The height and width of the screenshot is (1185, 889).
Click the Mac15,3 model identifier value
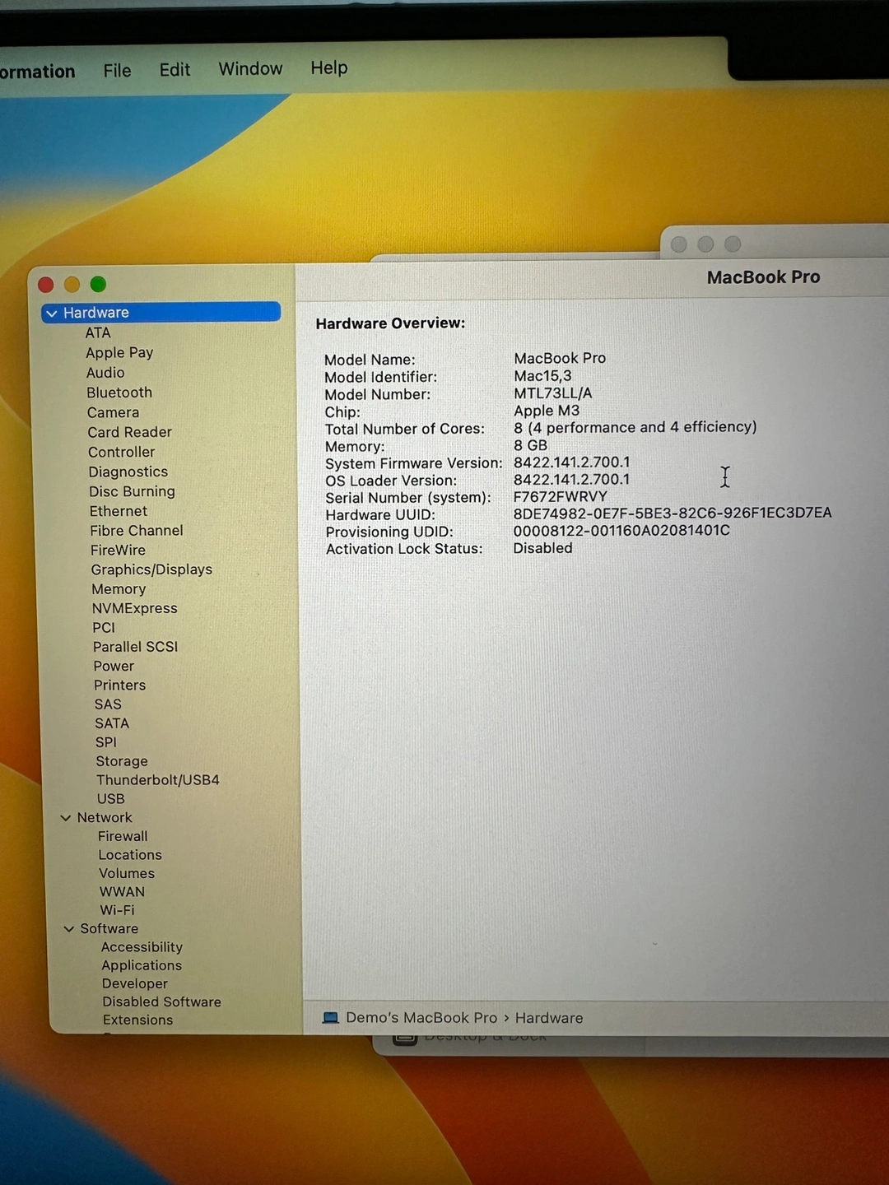[x=542, y=376]
